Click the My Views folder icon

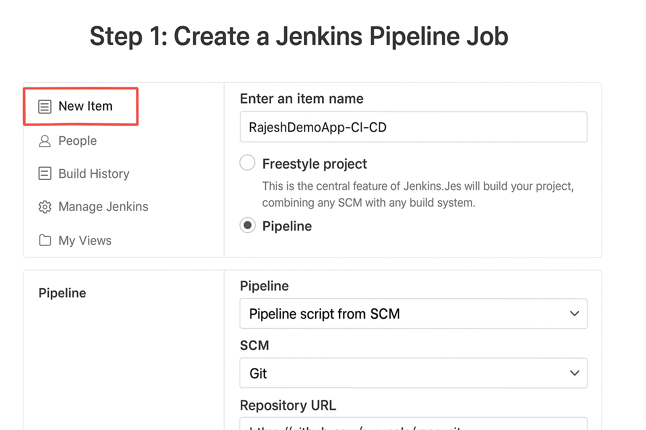click(45, 240)
